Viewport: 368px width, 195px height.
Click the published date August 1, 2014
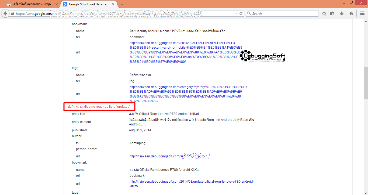(x=140, y=130)
